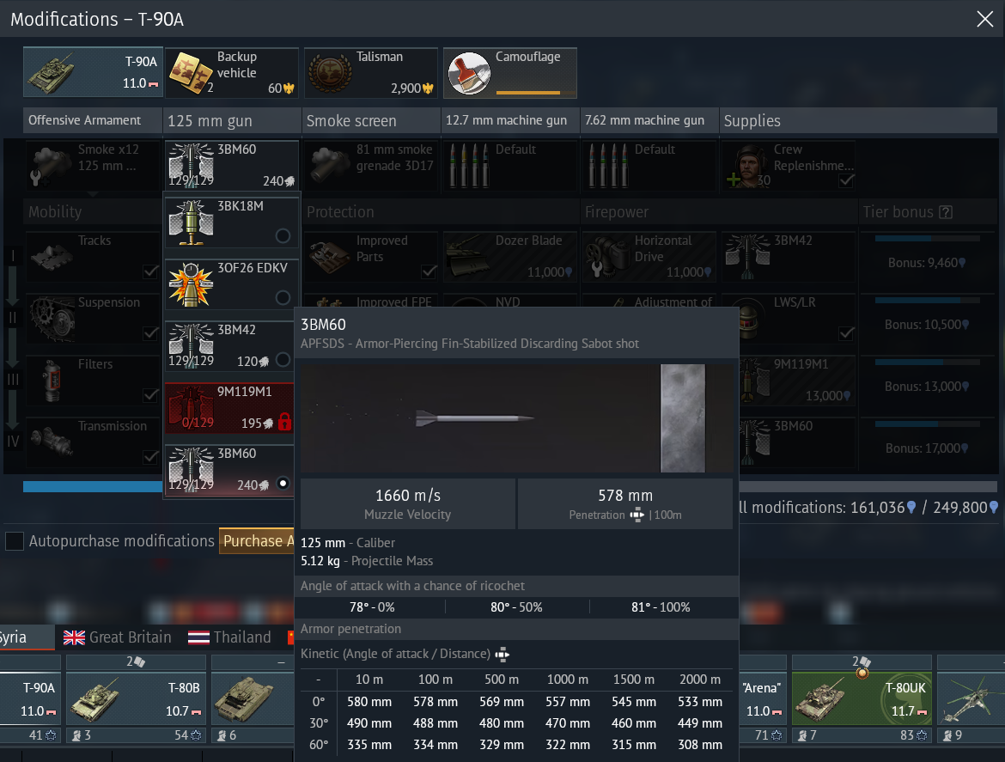Select the T-80UK vehicle slot
The width and height of the screenshot is (1005, 762).
click(862, 699)
